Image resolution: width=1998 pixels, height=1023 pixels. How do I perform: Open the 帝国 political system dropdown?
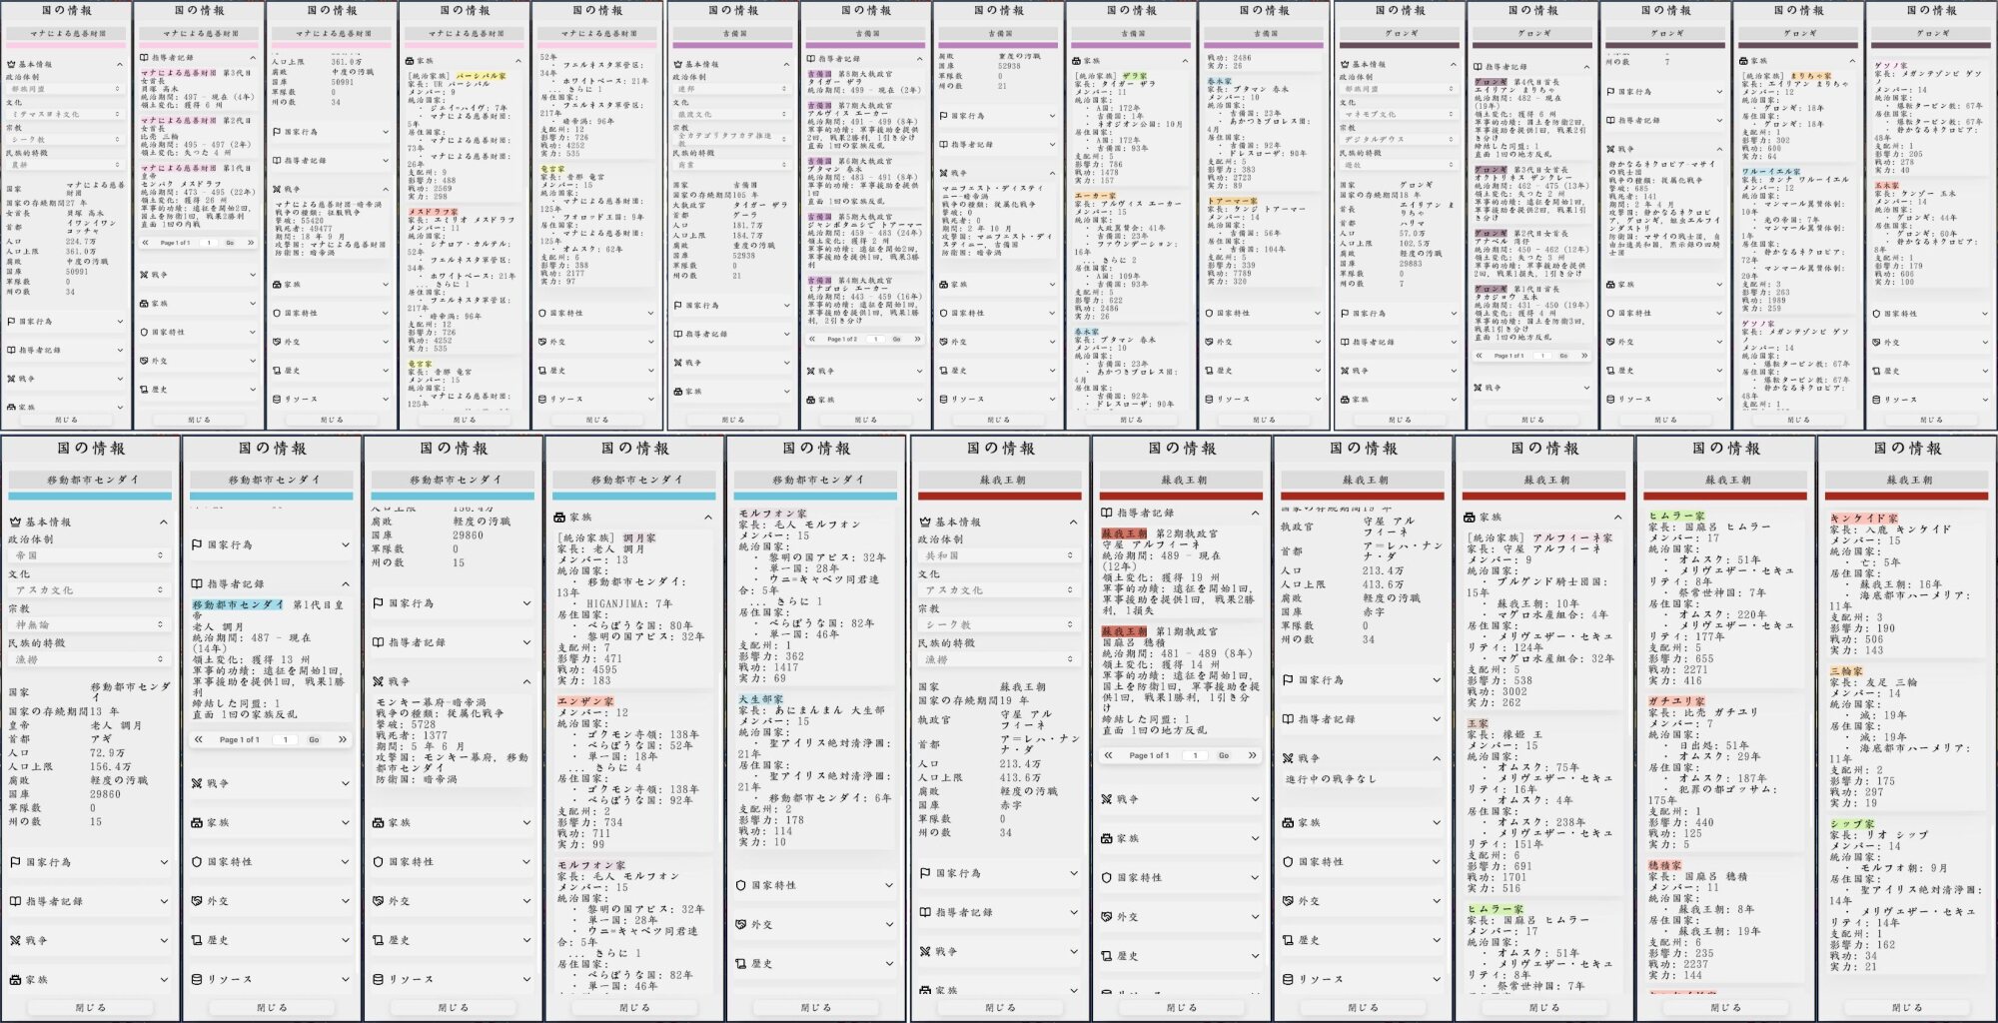coord(88,555)
